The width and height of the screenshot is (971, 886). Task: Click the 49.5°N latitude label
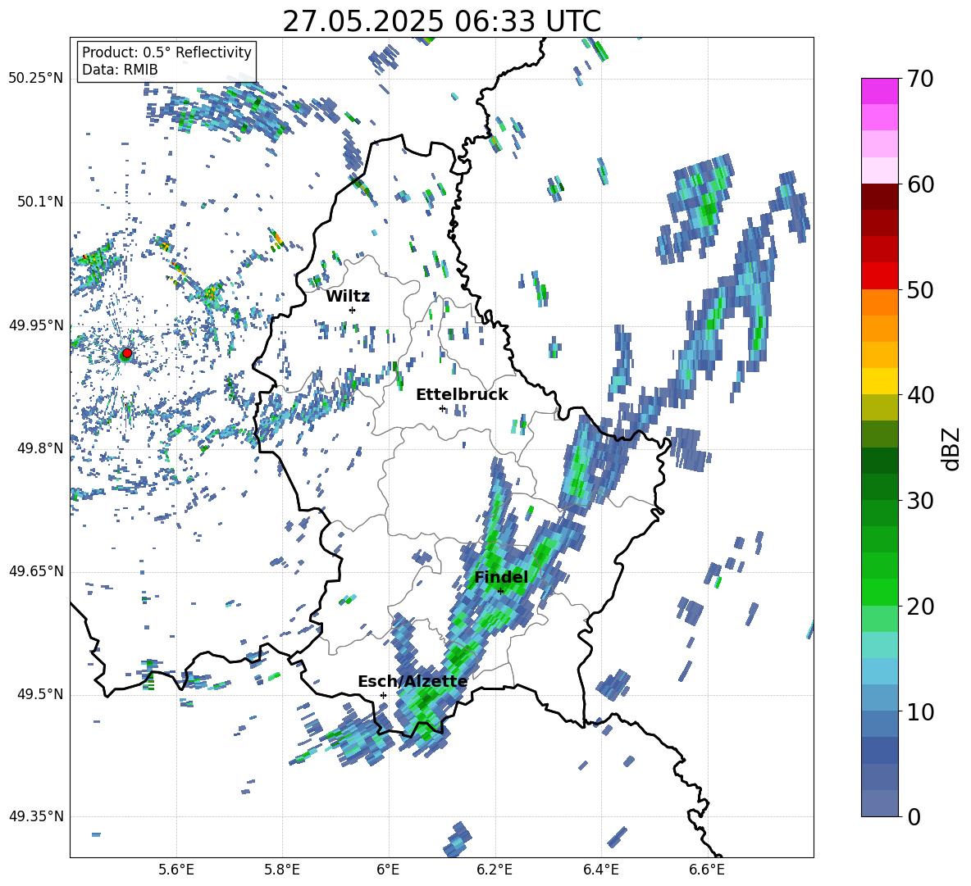40,694
